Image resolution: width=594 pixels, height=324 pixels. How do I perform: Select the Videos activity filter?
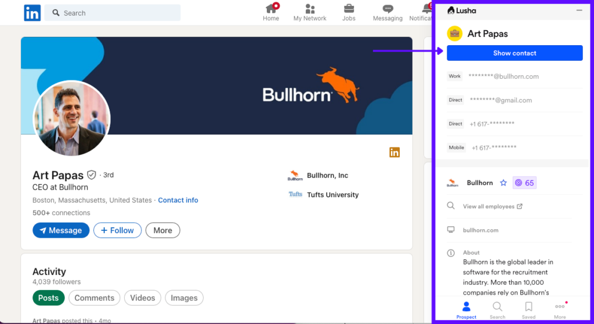142,298
